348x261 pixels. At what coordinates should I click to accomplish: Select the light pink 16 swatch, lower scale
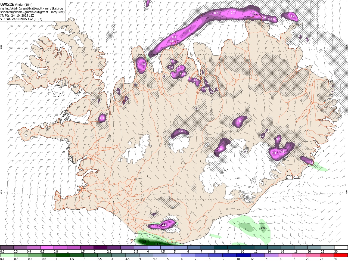coord(285,255)
